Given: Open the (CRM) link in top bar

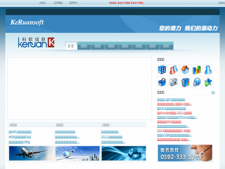Looking at the screenshot, I should [x=58, y=3].
